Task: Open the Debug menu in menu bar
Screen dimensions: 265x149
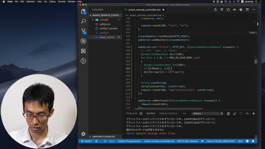Action: pyautogui.click(x=52, y=2)
